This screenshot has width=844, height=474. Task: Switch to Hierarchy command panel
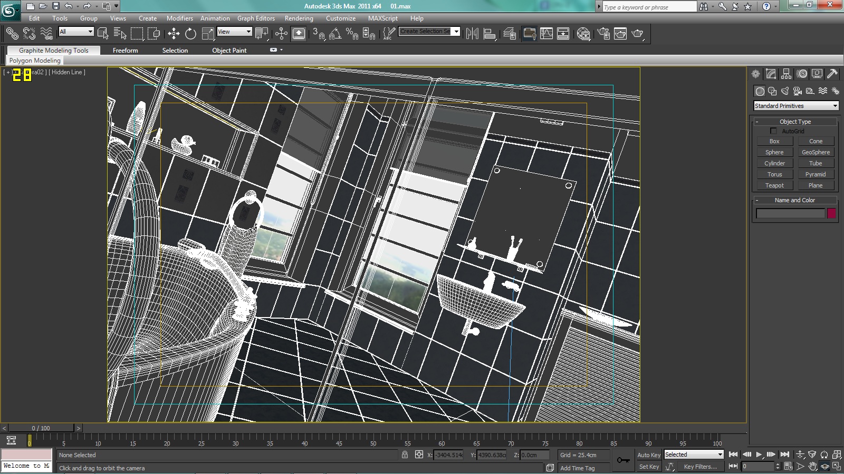787,74
